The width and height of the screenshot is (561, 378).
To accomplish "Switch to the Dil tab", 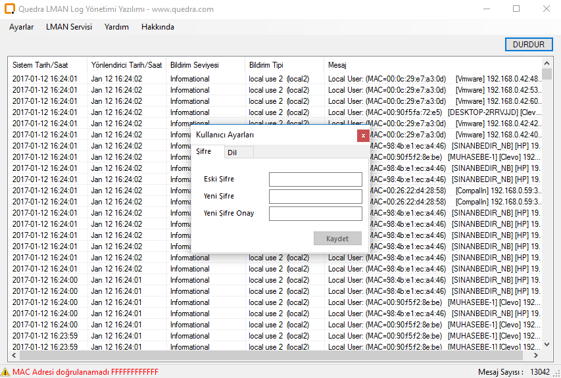I will point(232,153).
